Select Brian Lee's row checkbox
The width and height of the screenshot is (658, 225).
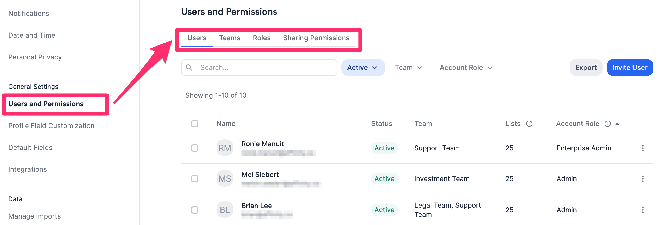click(x=195, y=210)
